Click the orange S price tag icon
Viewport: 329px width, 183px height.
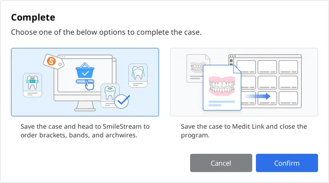[x=53, y=61]
